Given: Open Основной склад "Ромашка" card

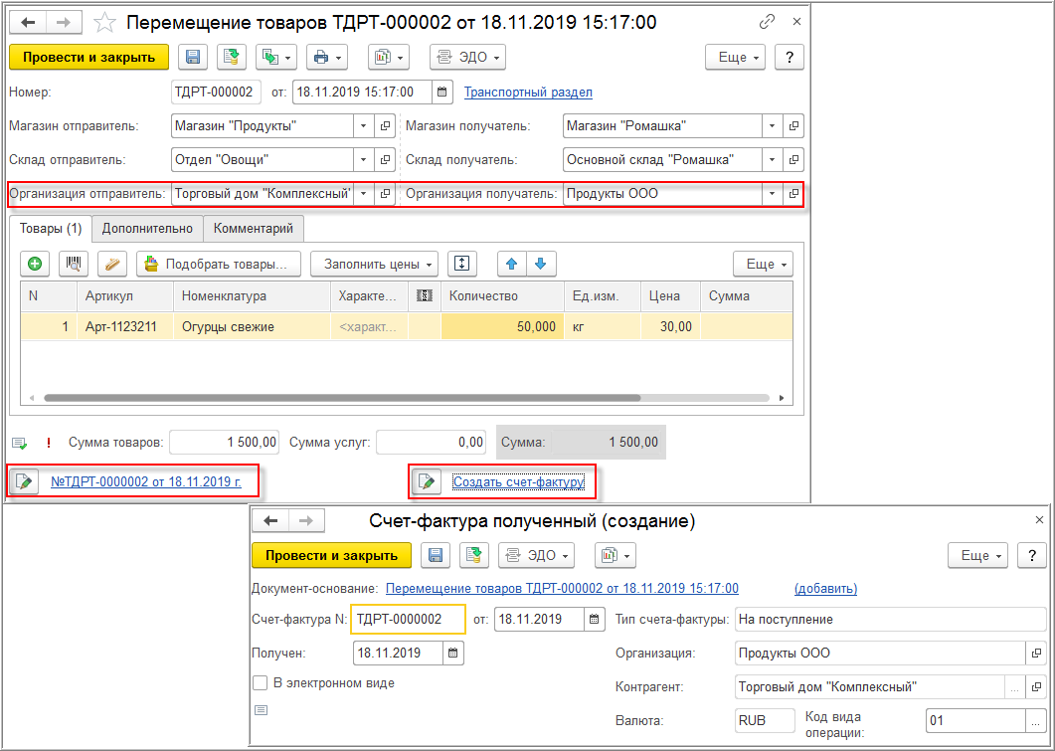Looking at the screenshot, I should (793, 160).
